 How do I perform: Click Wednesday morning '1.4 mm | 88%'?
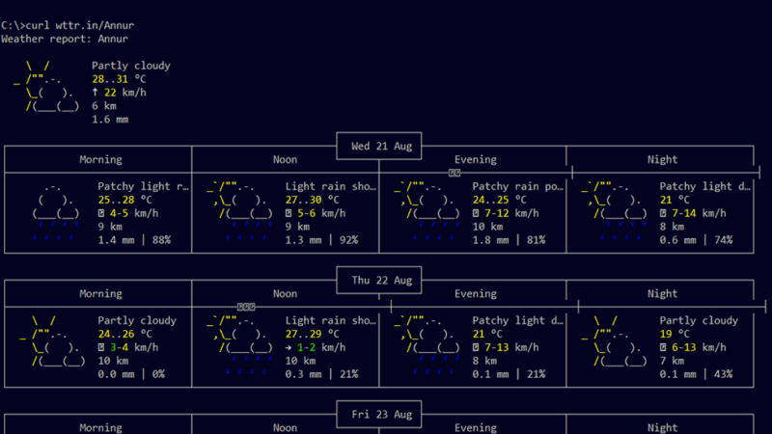click(x=134, y=240)
